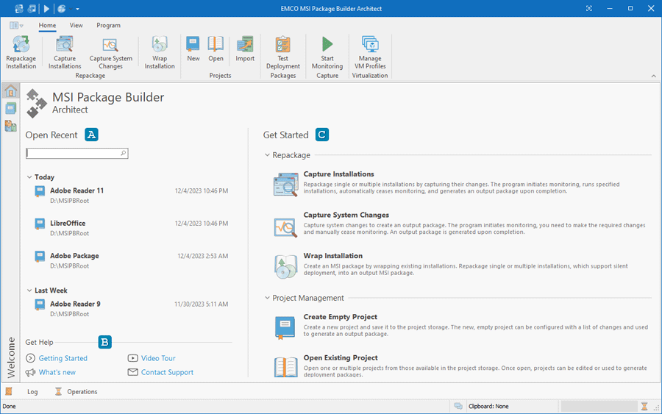This screenshot has height=414, width=662.
Task: Click the Getting Started help link
Action: (63, 358)
